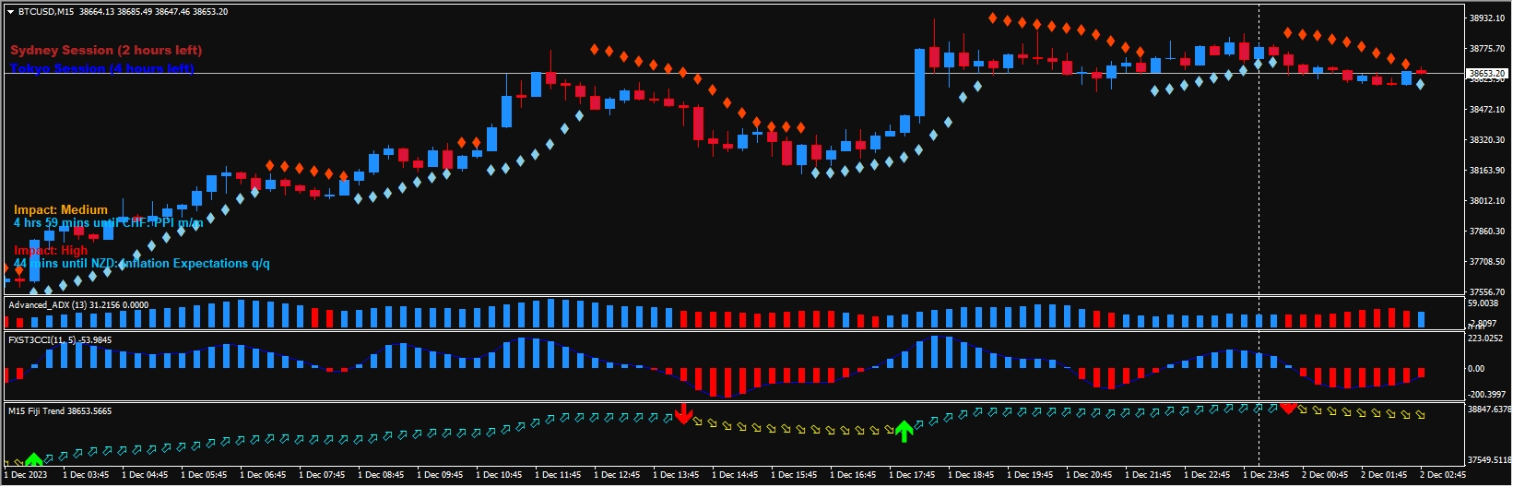Image resolution: width=1513 pixels, height=487 pixels.
Task: Select the green up arrow near 1 Dec 2023 in Fiji Trend
Action: point(34,459)
